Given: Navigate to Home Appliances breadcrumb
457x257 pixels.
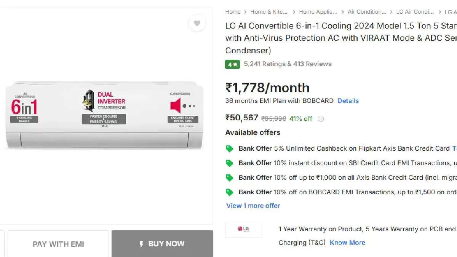Looking at the screenshot, I should point(318,12).
